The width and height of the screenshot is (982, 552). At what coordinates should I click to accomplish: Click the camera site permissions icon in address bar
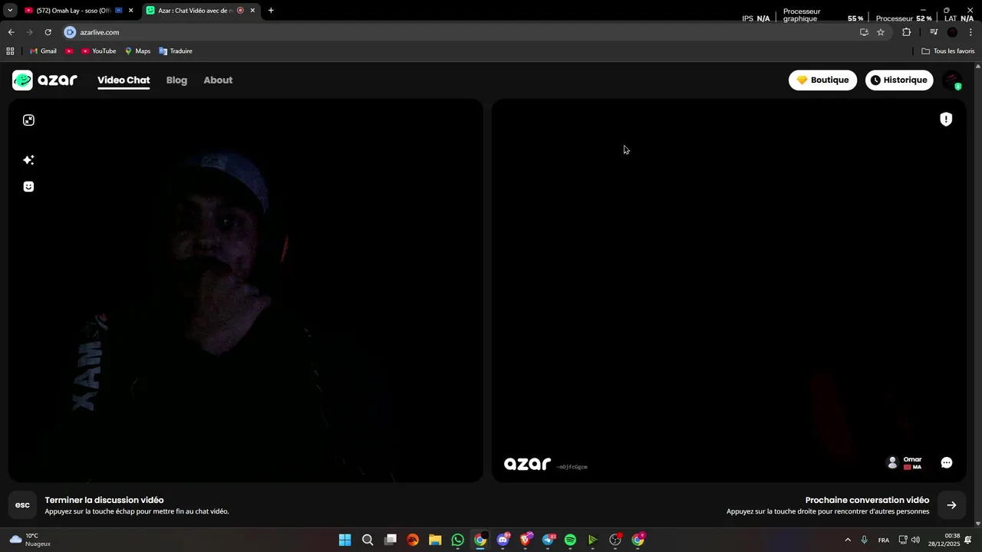[x=70, y=32]
